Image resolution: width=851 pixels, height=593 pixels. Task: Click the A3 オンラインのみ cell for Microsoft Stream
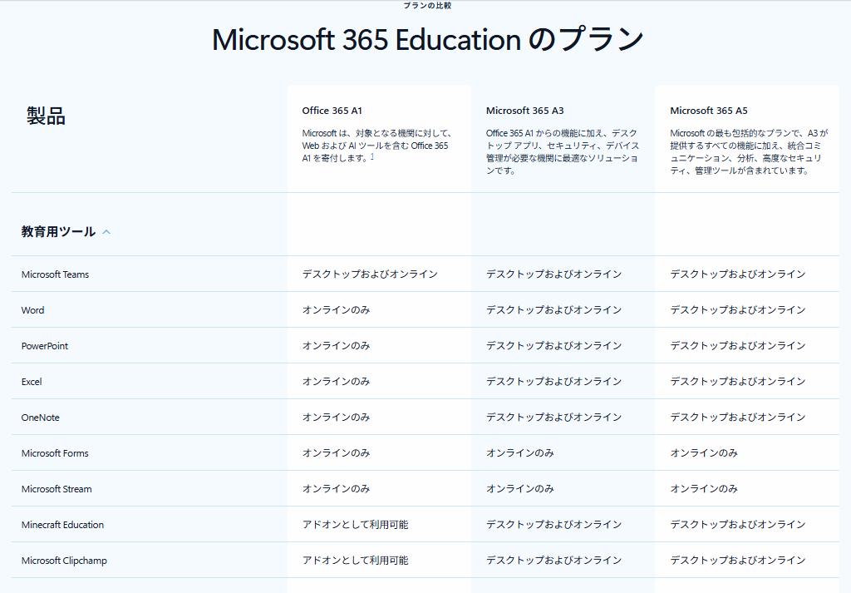(520, 489)
